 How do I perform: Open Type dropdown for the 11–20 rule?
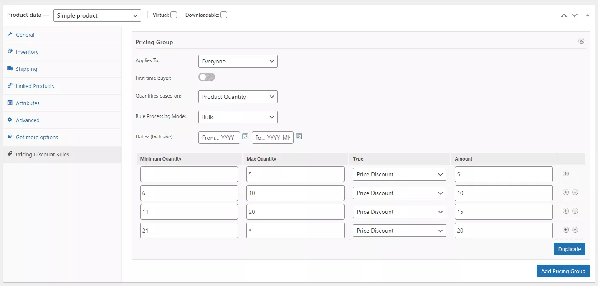[400, 212]
